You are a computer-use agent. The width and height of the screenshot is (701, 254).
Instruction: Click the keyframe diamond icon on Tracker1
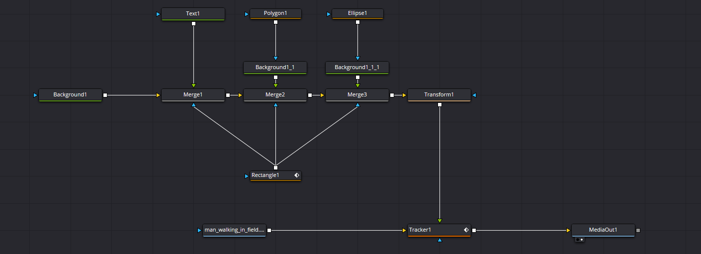point(466,230)
